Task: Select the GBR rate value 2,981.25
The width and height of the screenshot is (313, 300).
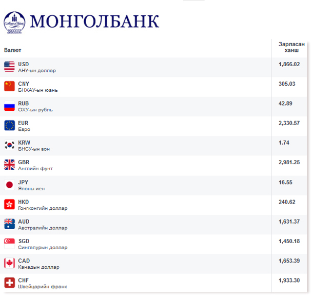Action: pyautogui.click(x=290, y=163)
